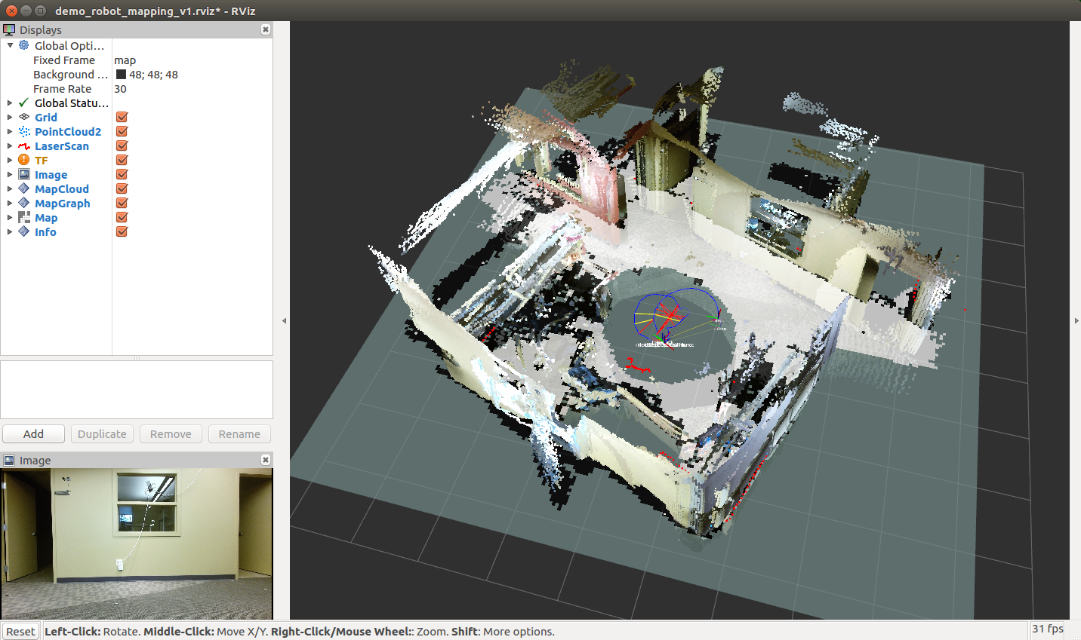This screenshot has height=640, width=1081.
Task: Select the Info display item
Action: tap(45, 232)
